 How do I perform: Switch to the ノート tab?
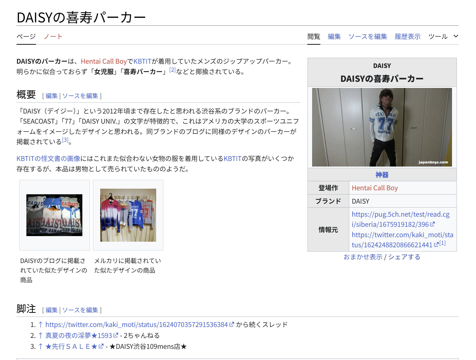53,37
